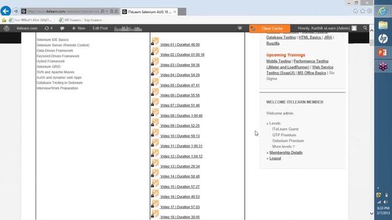Open the JIRA link

(328, 37)
